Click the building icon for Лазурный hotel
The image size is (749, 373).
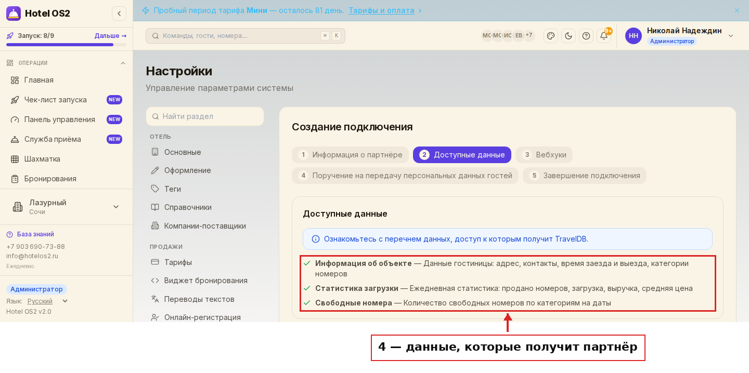18,207
